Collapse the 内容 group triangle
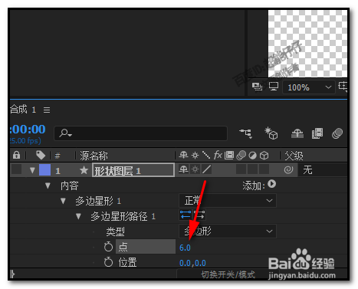Screen dimensions: 358x289 coord(48,186)
